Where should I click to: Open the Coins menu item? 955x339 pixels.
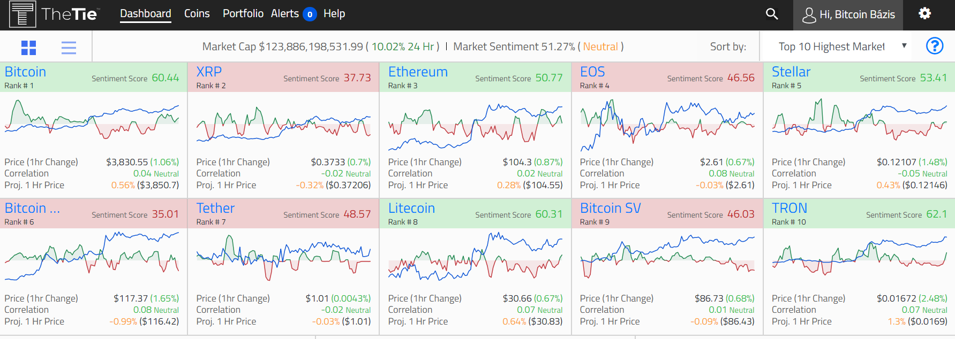(x=197, y=14)
